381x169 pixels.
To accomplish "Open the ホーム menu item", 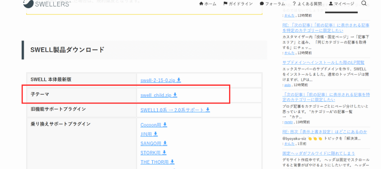I will pos(207,4).
